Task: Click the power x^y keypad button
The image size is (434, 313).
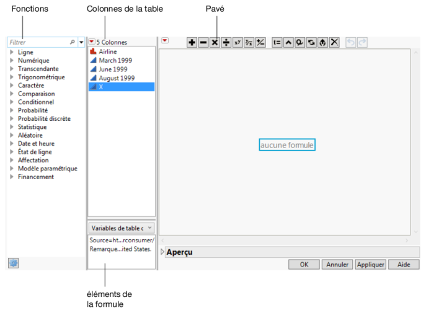Action: pyautogui.click(x=237, y=43)
